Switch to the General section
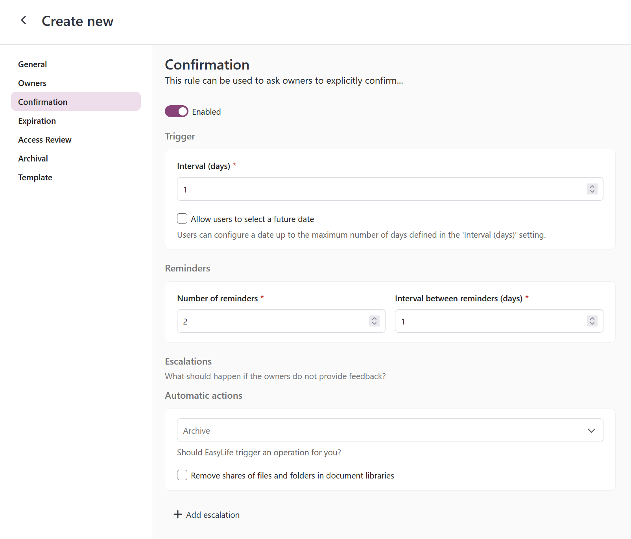This screenshot has width=631, height=539. (32, 64)
